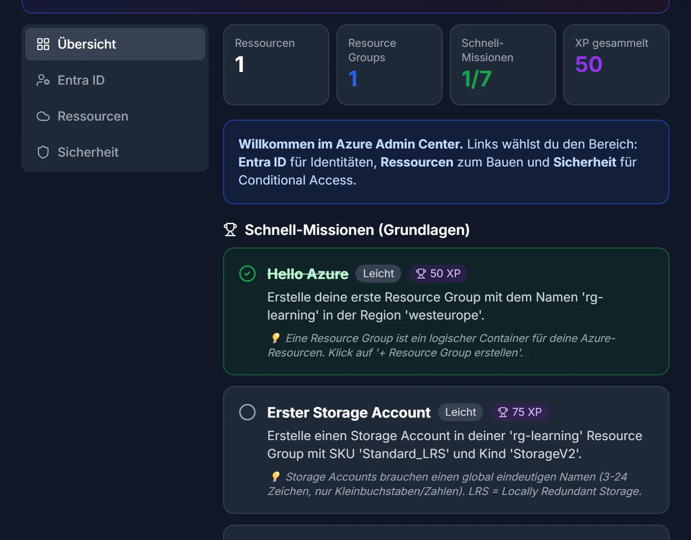The height and width of the screenshot is (540, 691).
Task: Open the Ressourcen sidebar section
Action: click(x=115, y=116)
